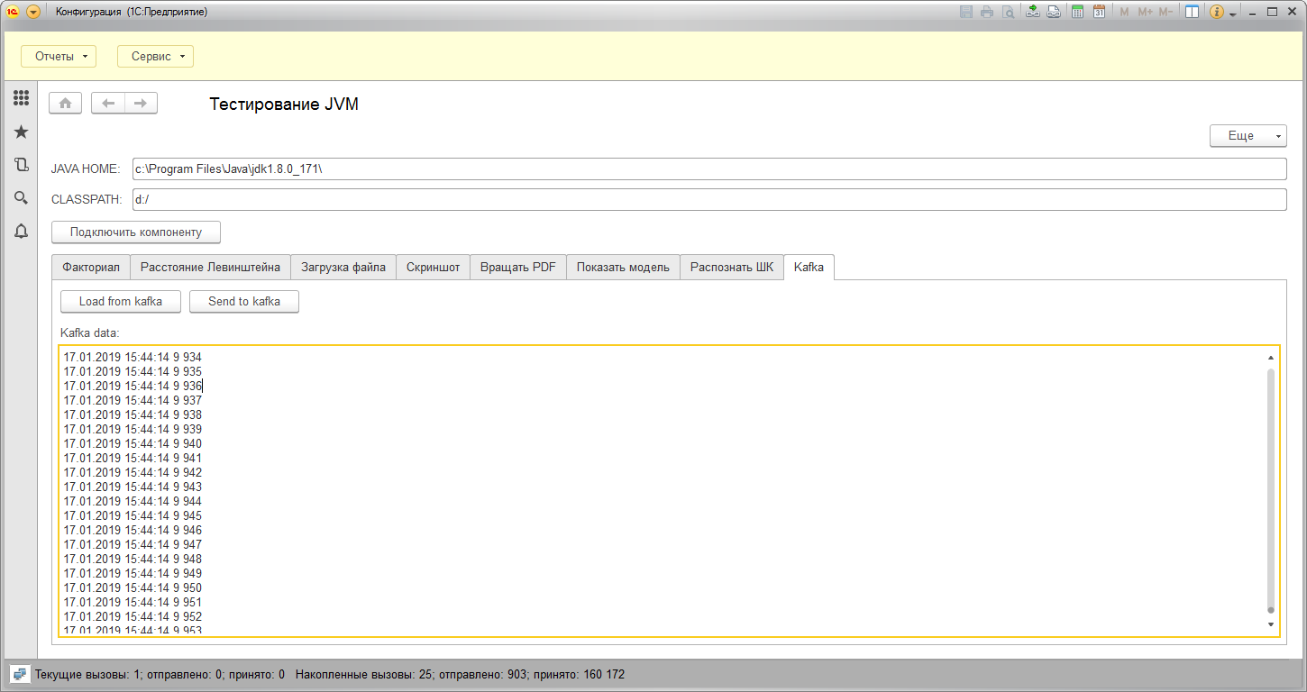The width and height of the screenshot is (1307, 692).
Task: Open Favorites star icon in sidebar
Action: (21, 132)
